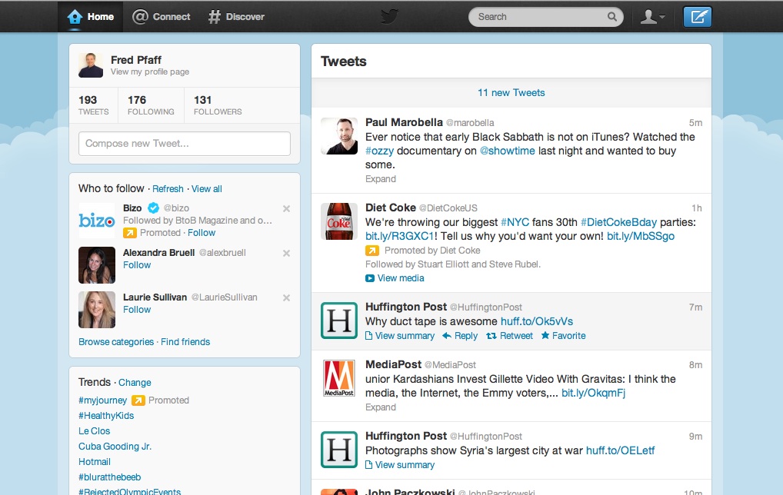Reply to the duct tape tweet
Viewport: 783px width, 495px height.
tap(460, 336)
